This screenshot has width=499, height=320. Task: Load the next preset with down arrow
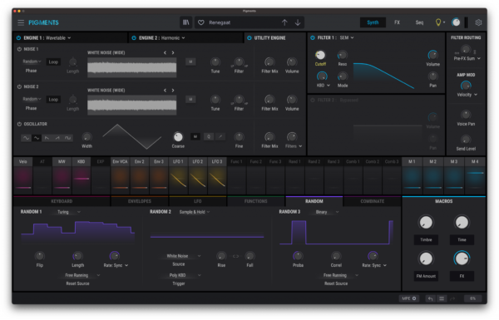(x=298, y=22)
